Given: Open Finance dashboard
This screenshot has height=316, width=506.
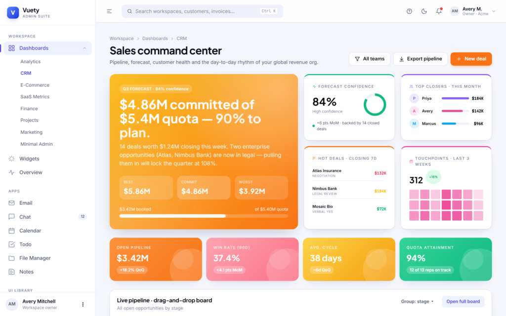Looking at the screenshot, I should coord(29,109).
